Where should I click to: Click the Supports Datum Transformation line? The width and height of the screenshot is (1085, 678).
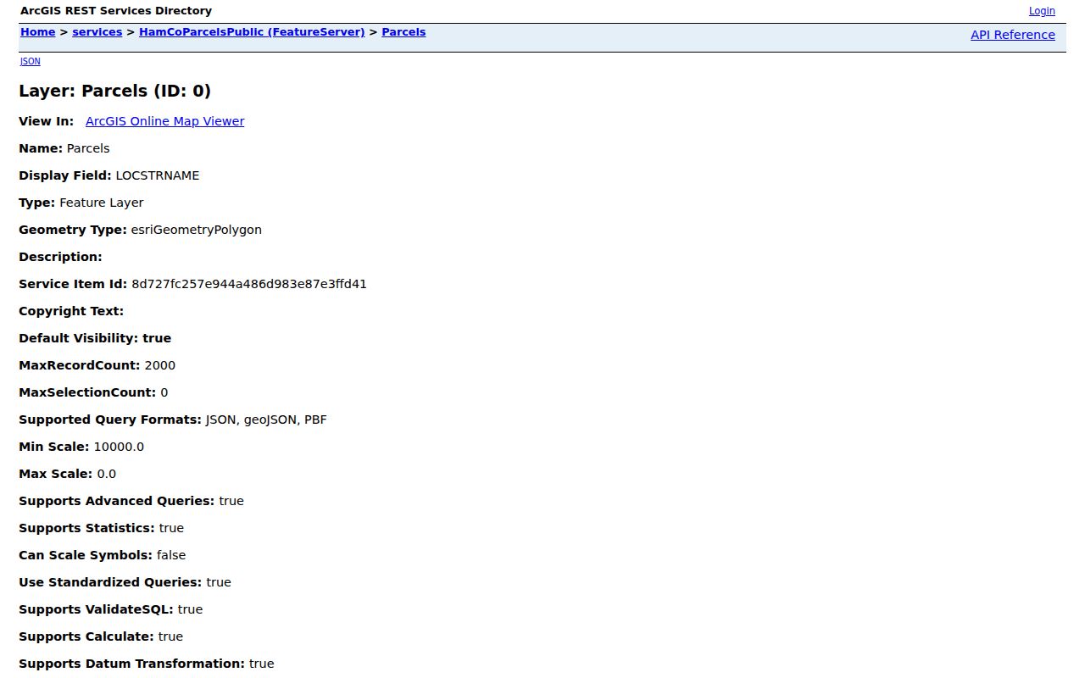[147, 664]
